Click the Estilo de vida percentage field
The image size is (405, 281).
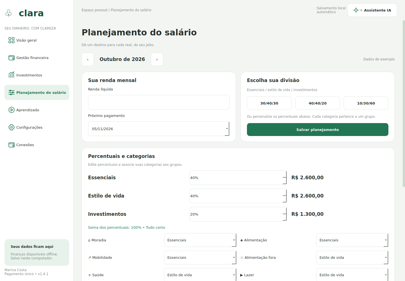pyautogui.click(x=238, y=196)
